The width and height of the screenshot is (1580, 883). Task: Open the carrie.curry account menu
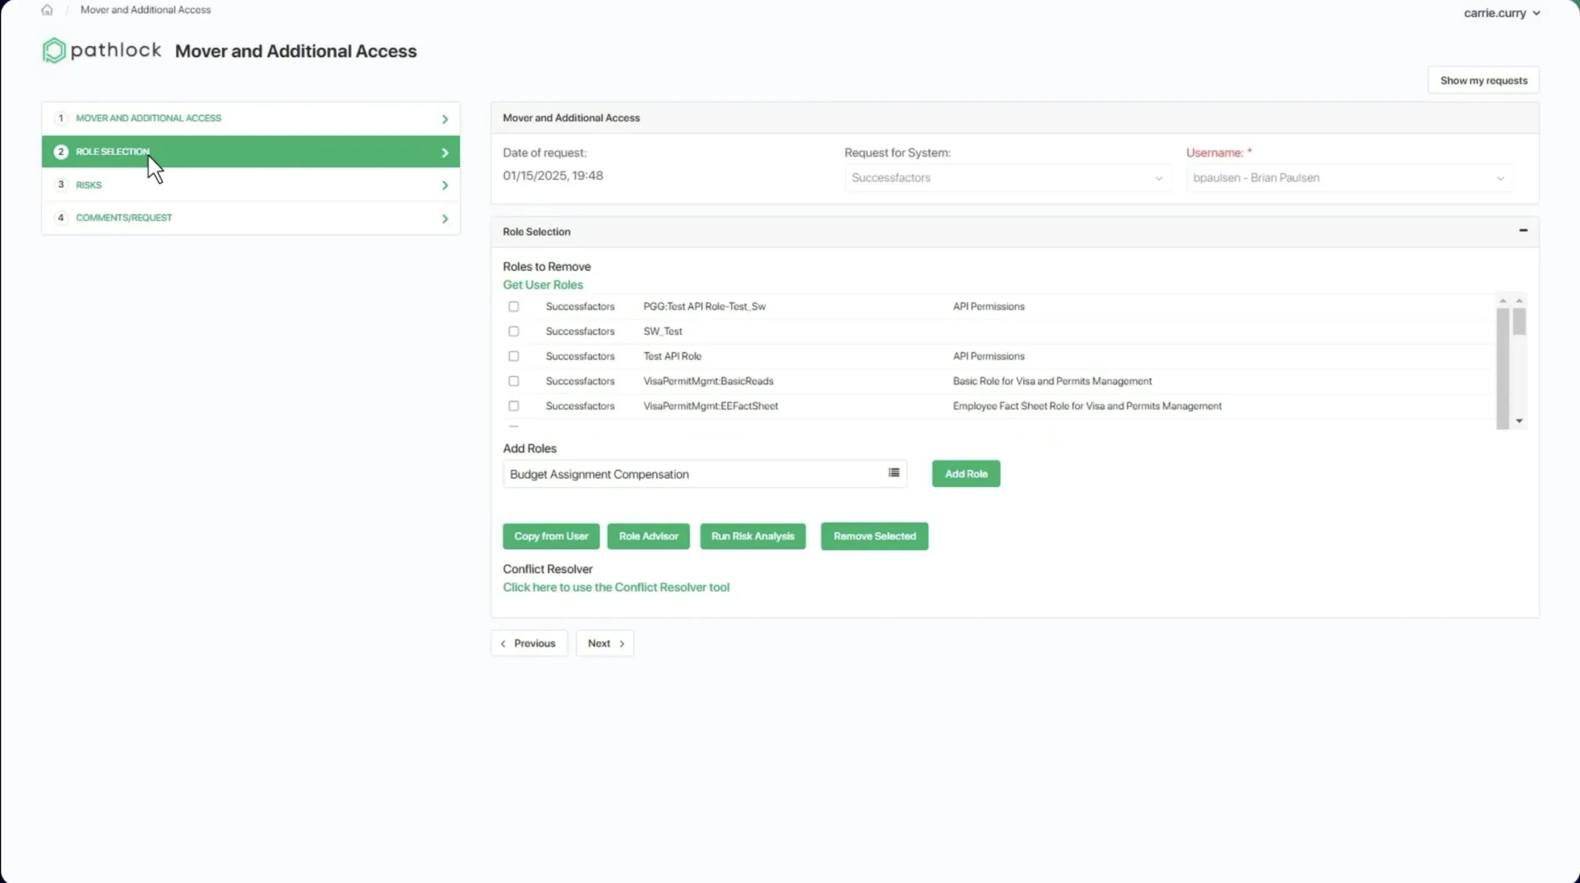1501,12
